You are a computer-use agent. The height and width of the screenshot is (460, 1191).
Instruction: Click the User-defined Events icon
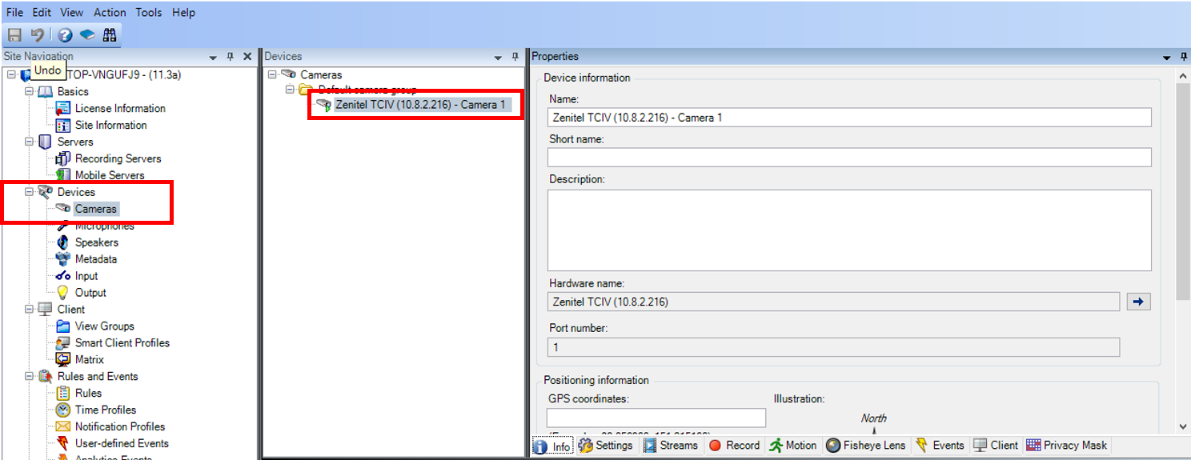pos(62,444)
